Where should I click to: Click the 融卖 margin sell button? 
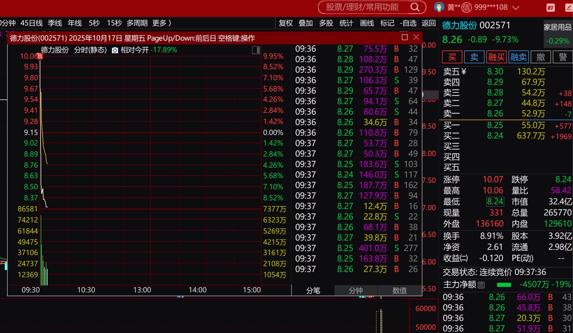pos(518,57)
